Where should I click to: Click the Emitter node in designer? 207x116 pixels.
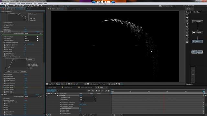click(x=198, y=22)
